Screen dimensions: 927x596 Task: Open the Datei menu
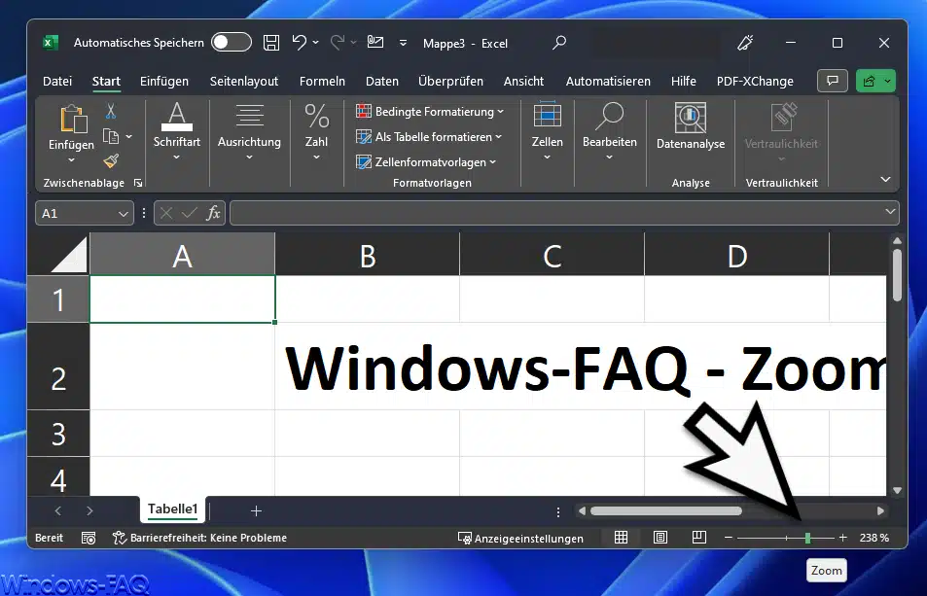(x=57, y=81)
